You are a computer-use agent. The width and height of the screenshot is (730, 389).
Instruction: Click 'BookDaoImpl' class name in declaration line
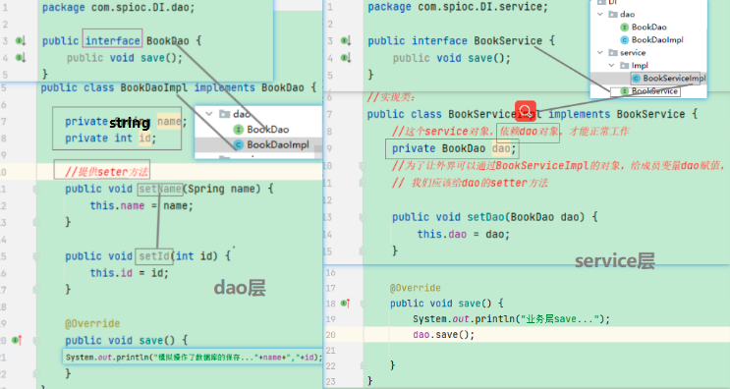154,87
